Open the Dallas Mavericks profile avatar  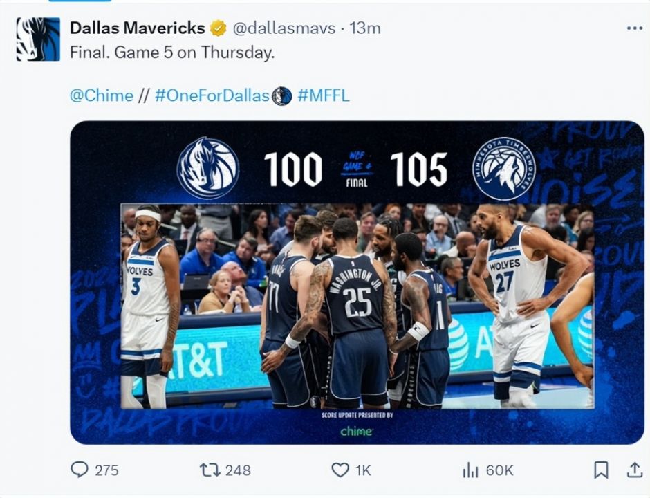(x=38, y=39)
